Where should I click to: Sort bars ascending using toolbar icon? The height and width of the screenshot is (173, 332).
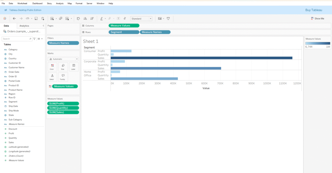(x=85, y=19)
